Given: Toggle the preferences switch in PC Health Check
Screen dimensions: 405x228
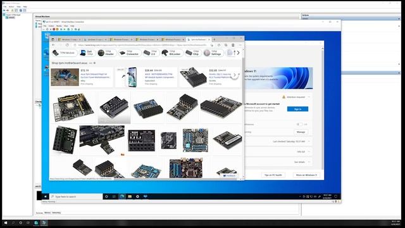Looking at the screenshot, I should (x=299, y=124).
